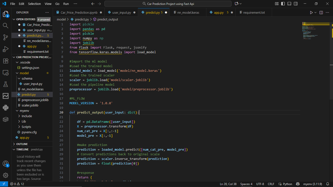Viewport: 333px width, 187px height.
Task: Collapse the .vscode folder
Action: click(x=17, y=63)
